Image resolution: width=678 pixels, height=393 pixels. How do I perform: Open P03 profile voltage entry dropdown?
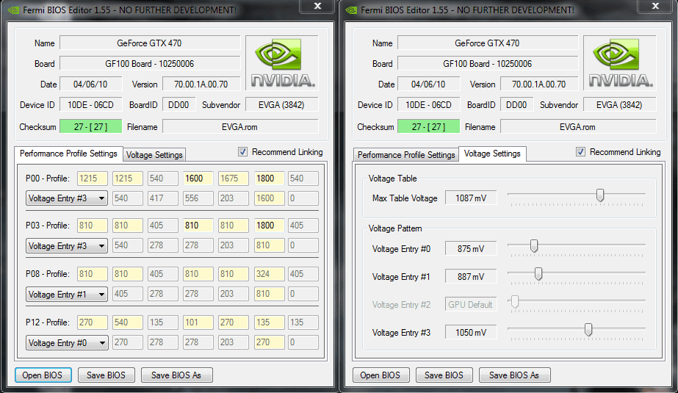[67, 245]
